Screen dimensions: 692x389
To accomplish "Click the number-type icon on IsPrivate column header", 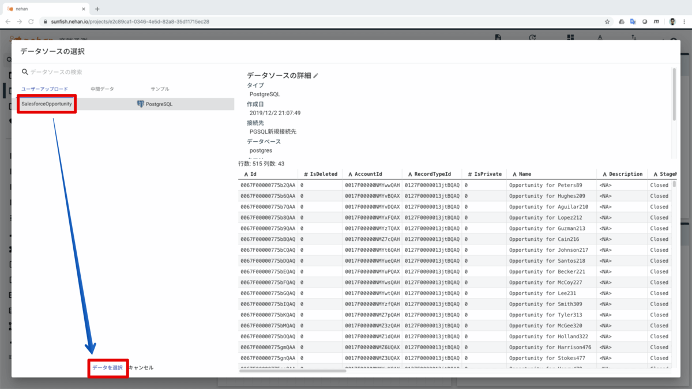I will (x=470, y=174).
